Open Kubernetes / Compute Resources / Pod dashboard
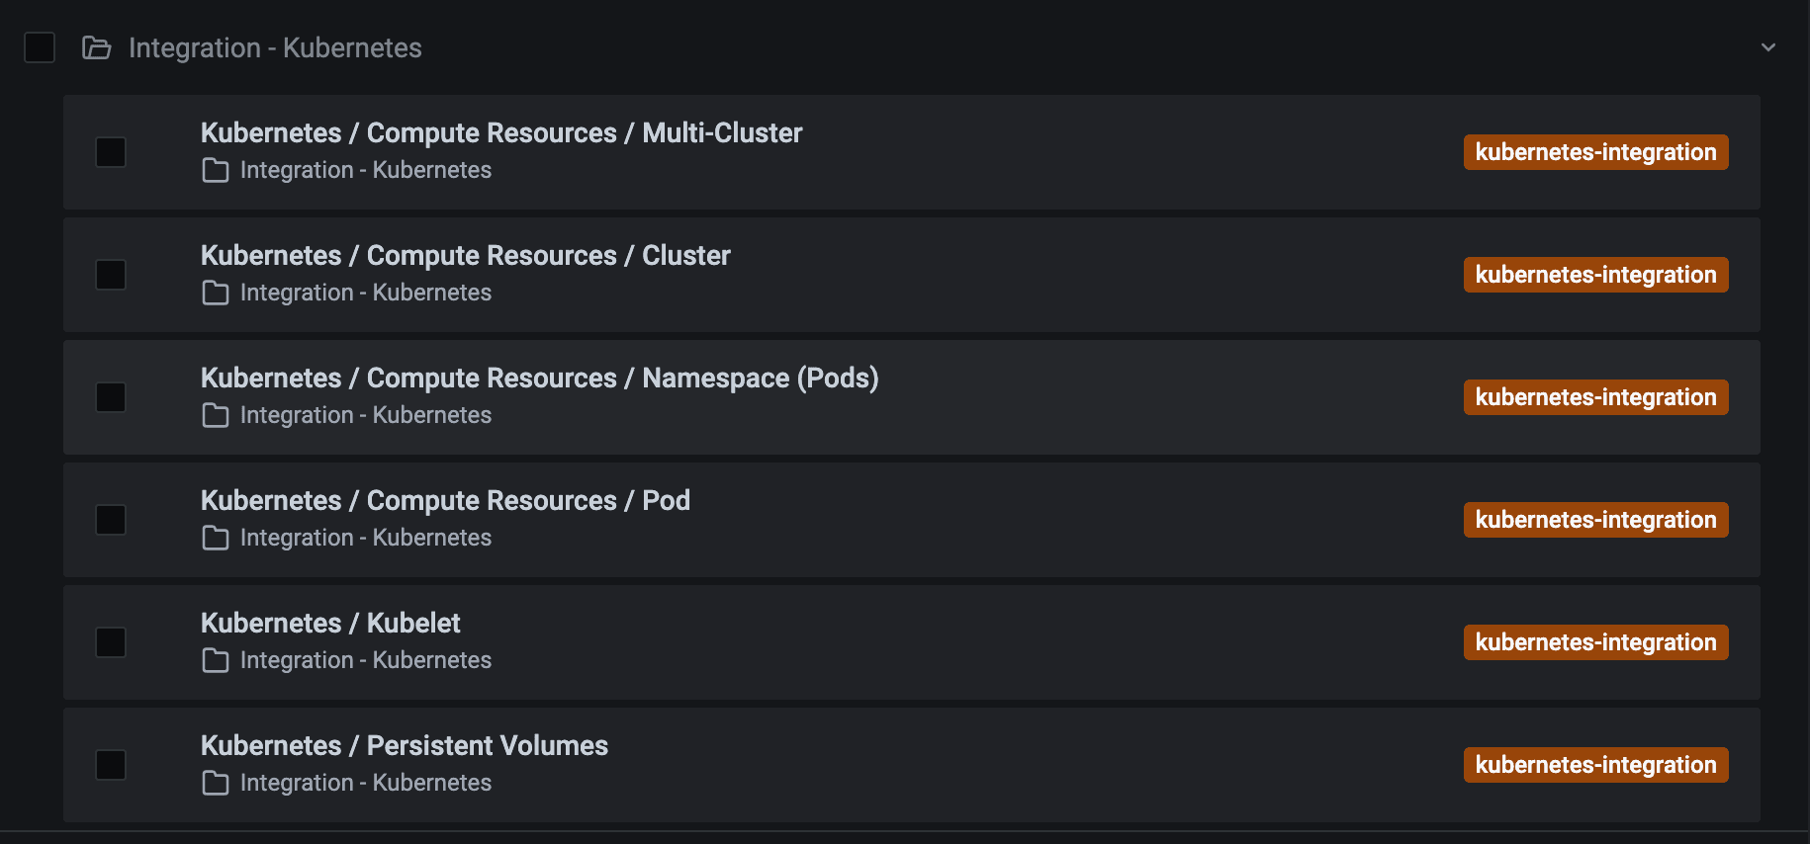Image resolution: width=1810 pixels, height=844 pixels. [x=445, y=501]
